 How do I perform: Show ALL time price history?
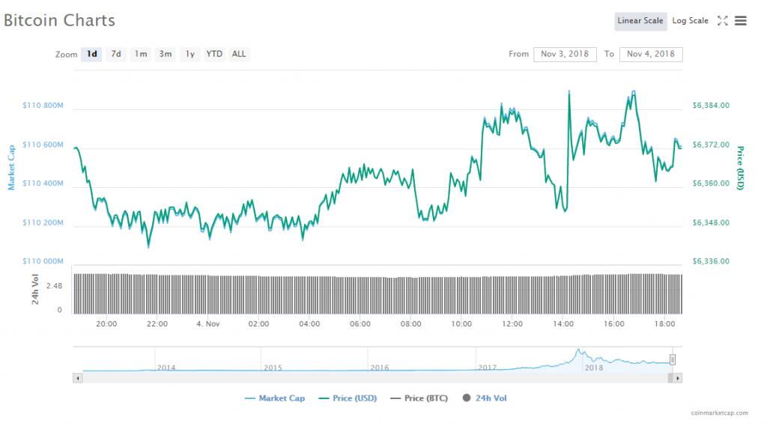239,54
